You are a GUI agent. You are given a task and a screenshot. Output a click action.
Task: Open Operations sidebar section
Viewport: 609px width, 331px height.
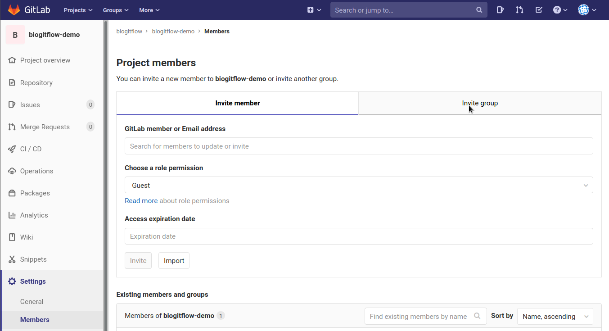pyautogui.click(x=37, y=171)
